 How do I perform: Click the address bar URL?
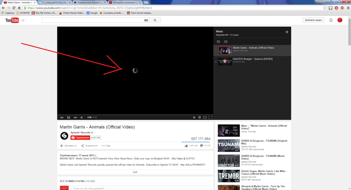[90, 8]
